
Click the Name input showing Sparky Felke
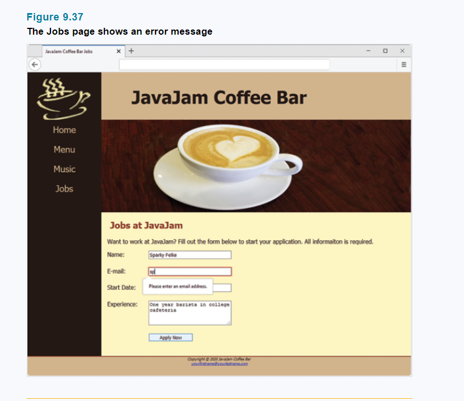point(189,255)
